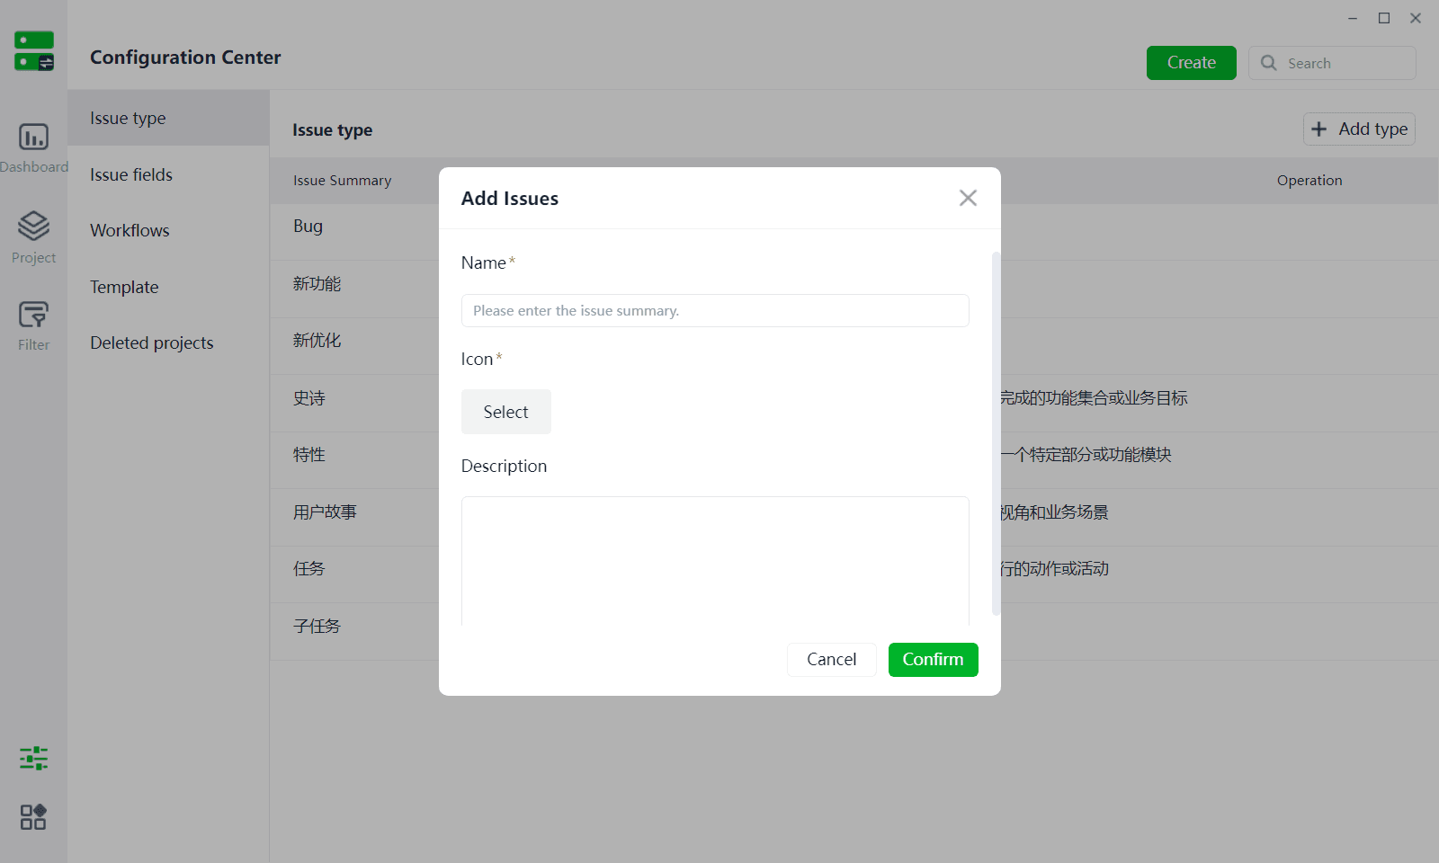
Task: Open the Project layers icon
Action: point(33,226)
